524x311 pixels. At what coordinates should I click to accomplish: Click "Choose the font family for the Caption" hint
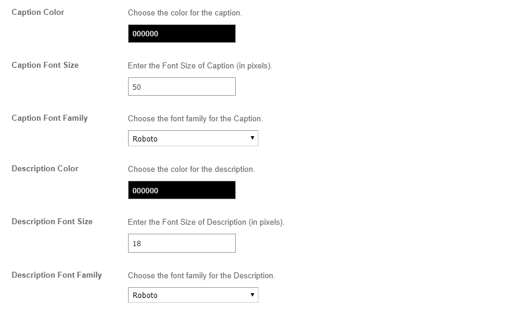pos(195,118)
